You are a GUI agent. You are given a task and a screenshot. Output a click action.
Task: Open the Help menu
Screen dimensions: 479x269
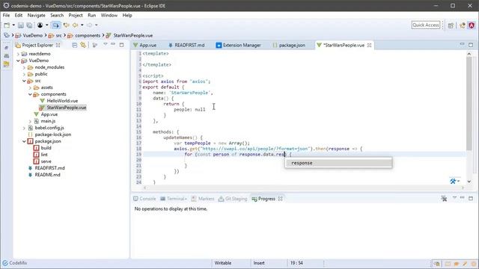point(127,15)
